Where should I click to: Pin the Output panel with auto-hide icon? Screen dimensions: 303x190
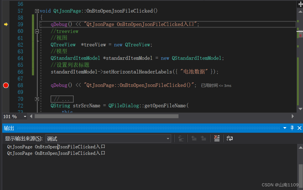coord(292,128)
